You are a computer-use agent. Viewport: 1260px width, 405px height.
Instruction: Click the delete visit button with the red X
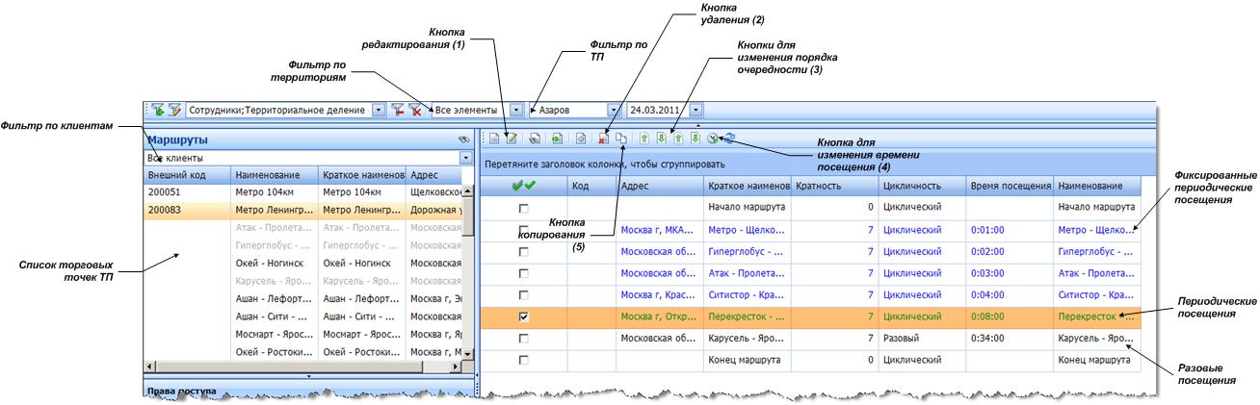(x=604, y=139)
